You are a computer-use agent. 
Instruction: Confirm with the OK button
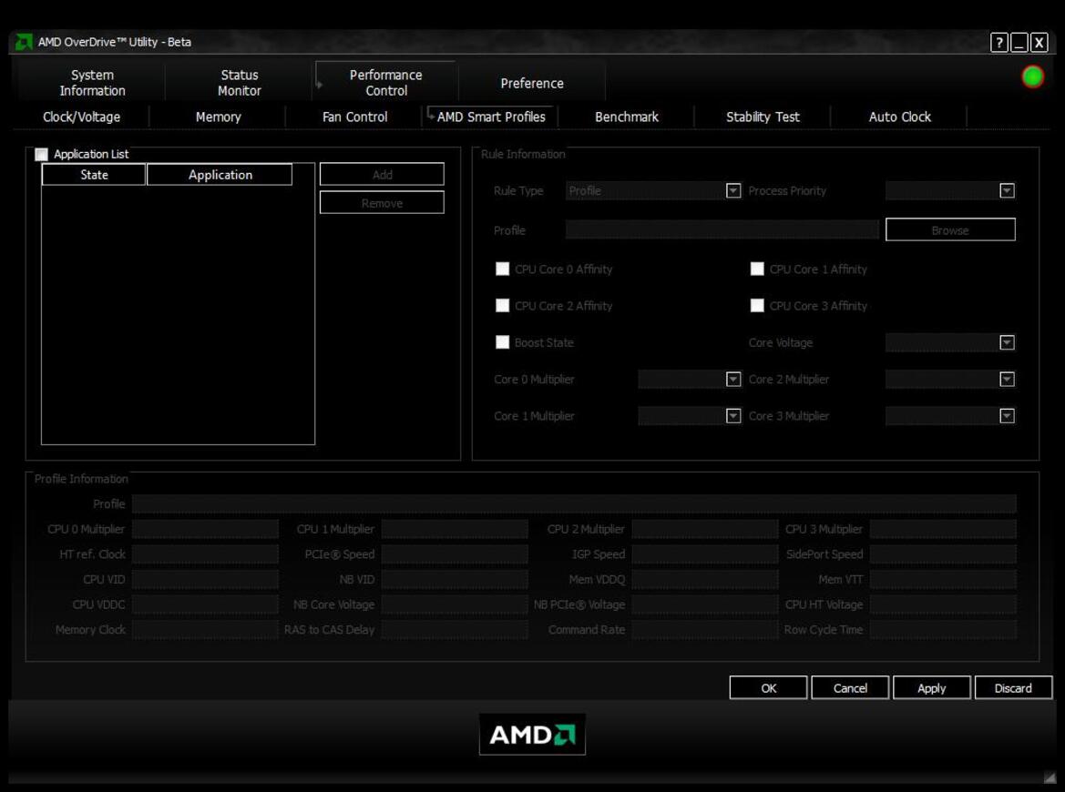click(768, 688)
